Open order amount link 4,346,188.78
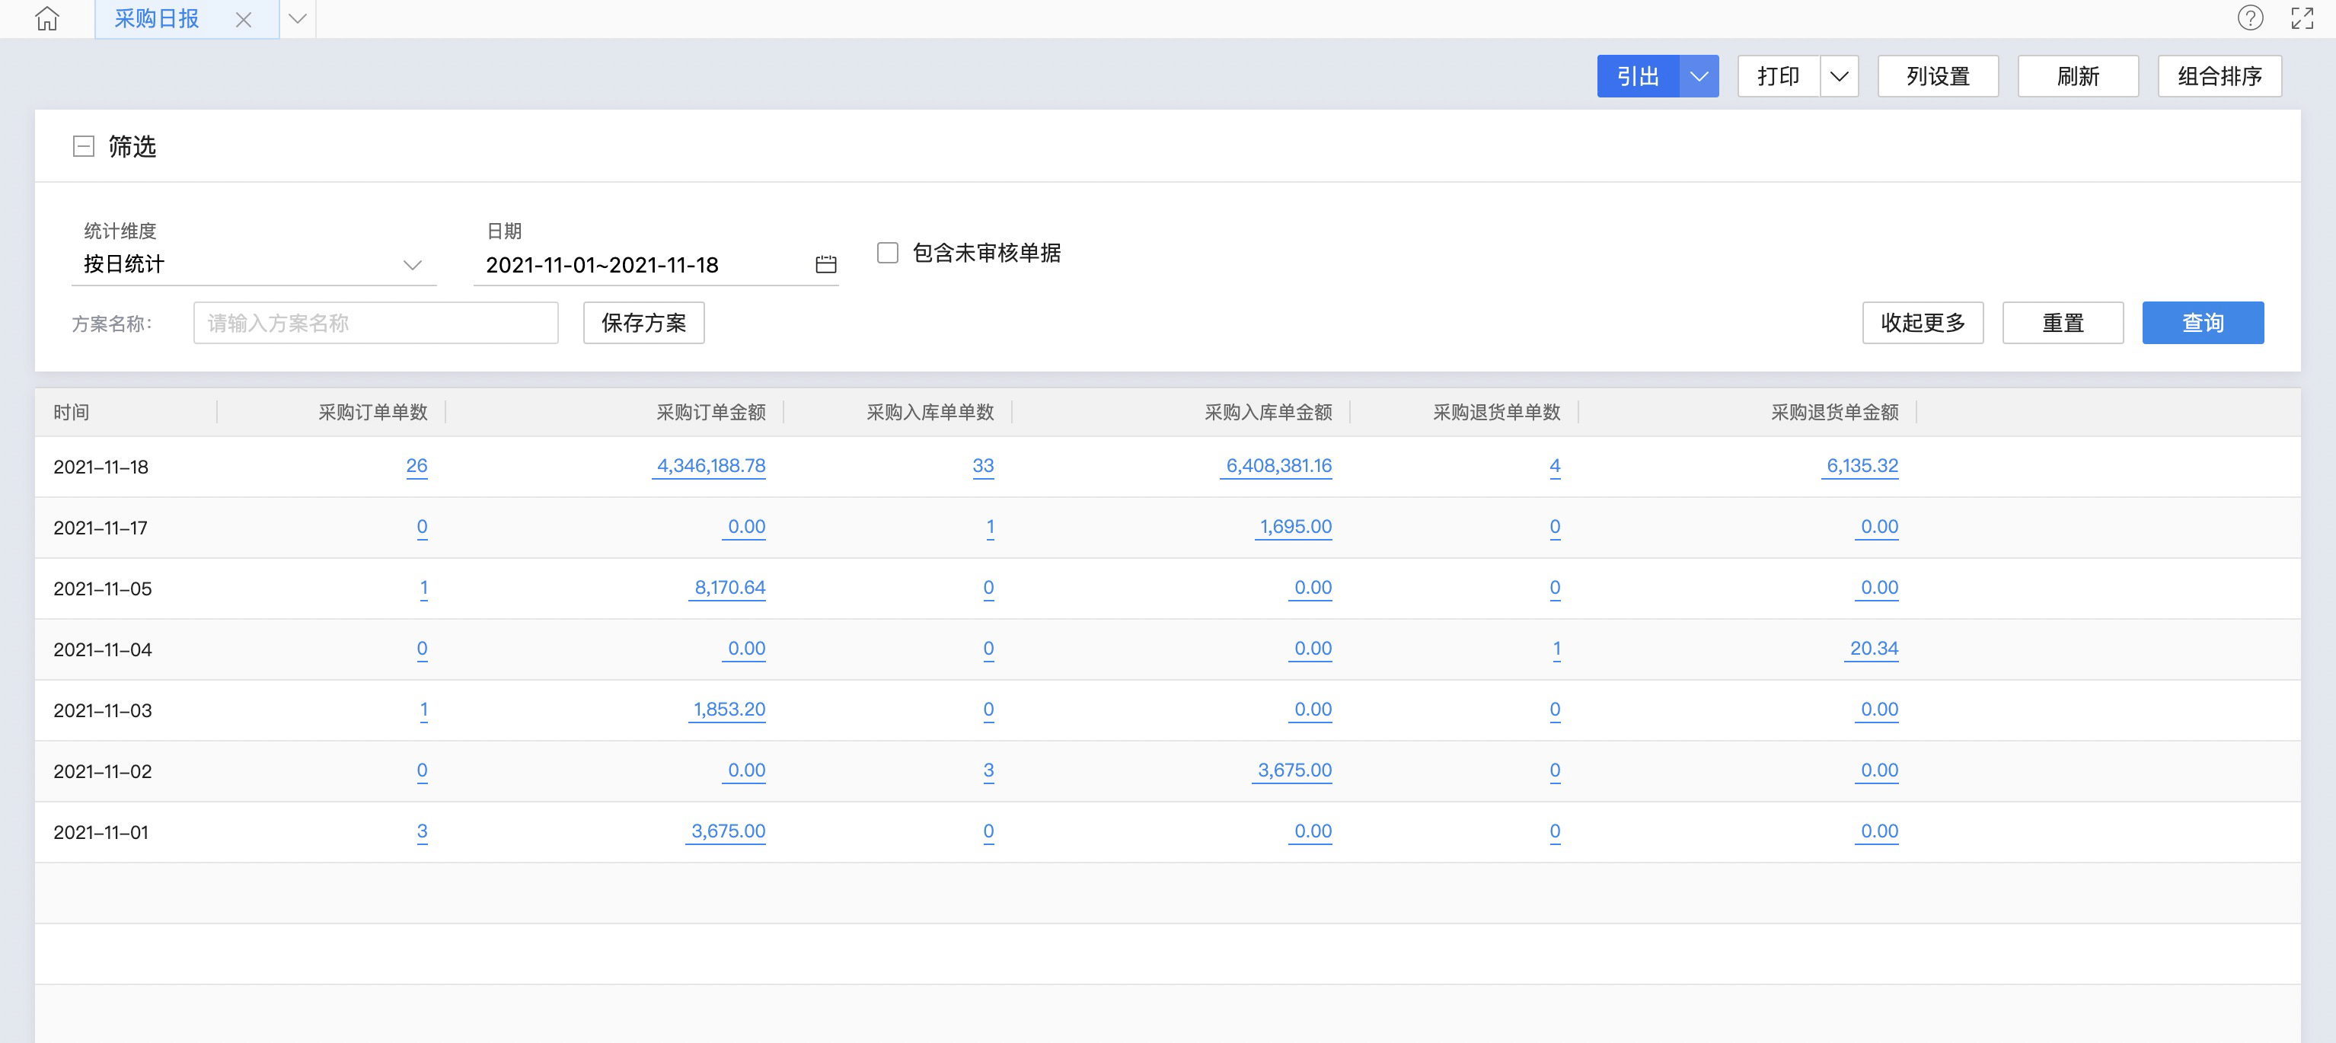This screenshot has width=2336, height=1043. tap(710, 466)
